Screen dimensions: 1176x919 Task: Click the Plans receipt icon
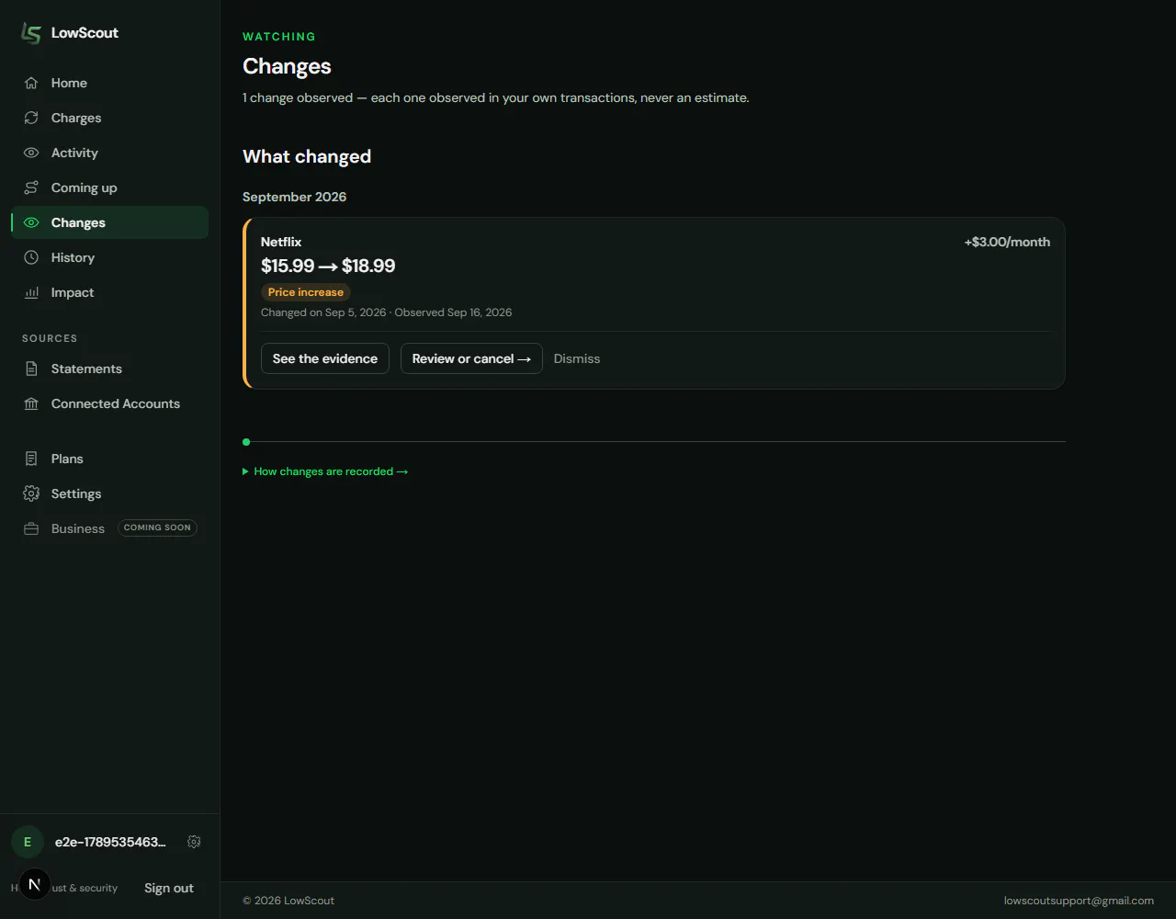[31, 459]
